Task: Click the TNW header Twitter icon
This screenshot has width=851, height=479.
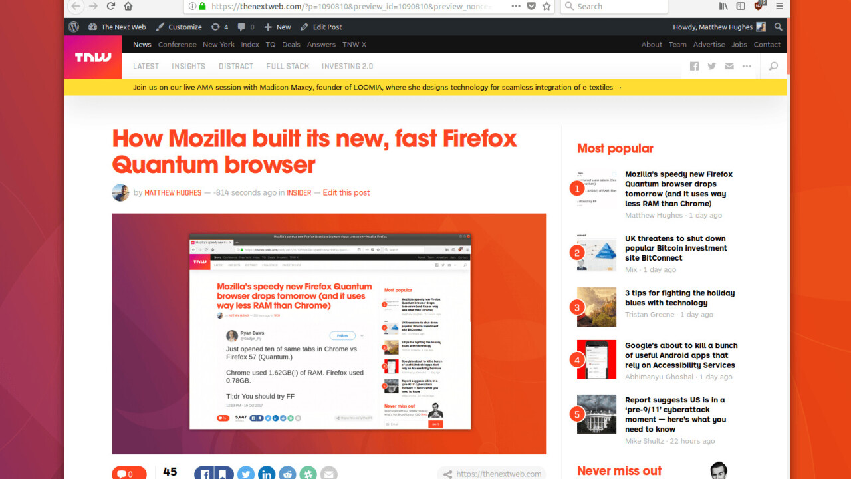Action: click(711, 66)
